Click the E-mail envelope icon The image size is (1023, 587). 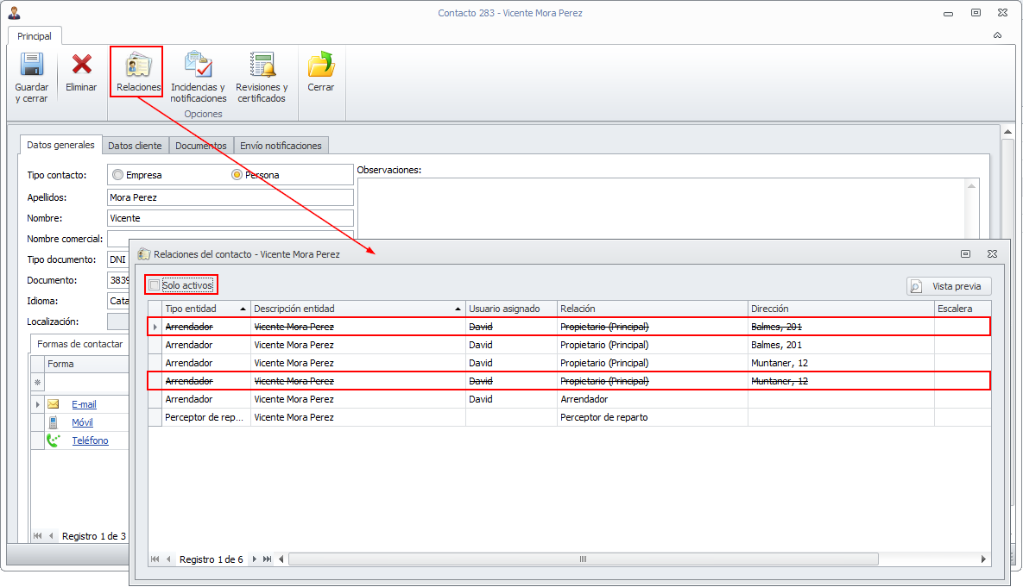54,404
